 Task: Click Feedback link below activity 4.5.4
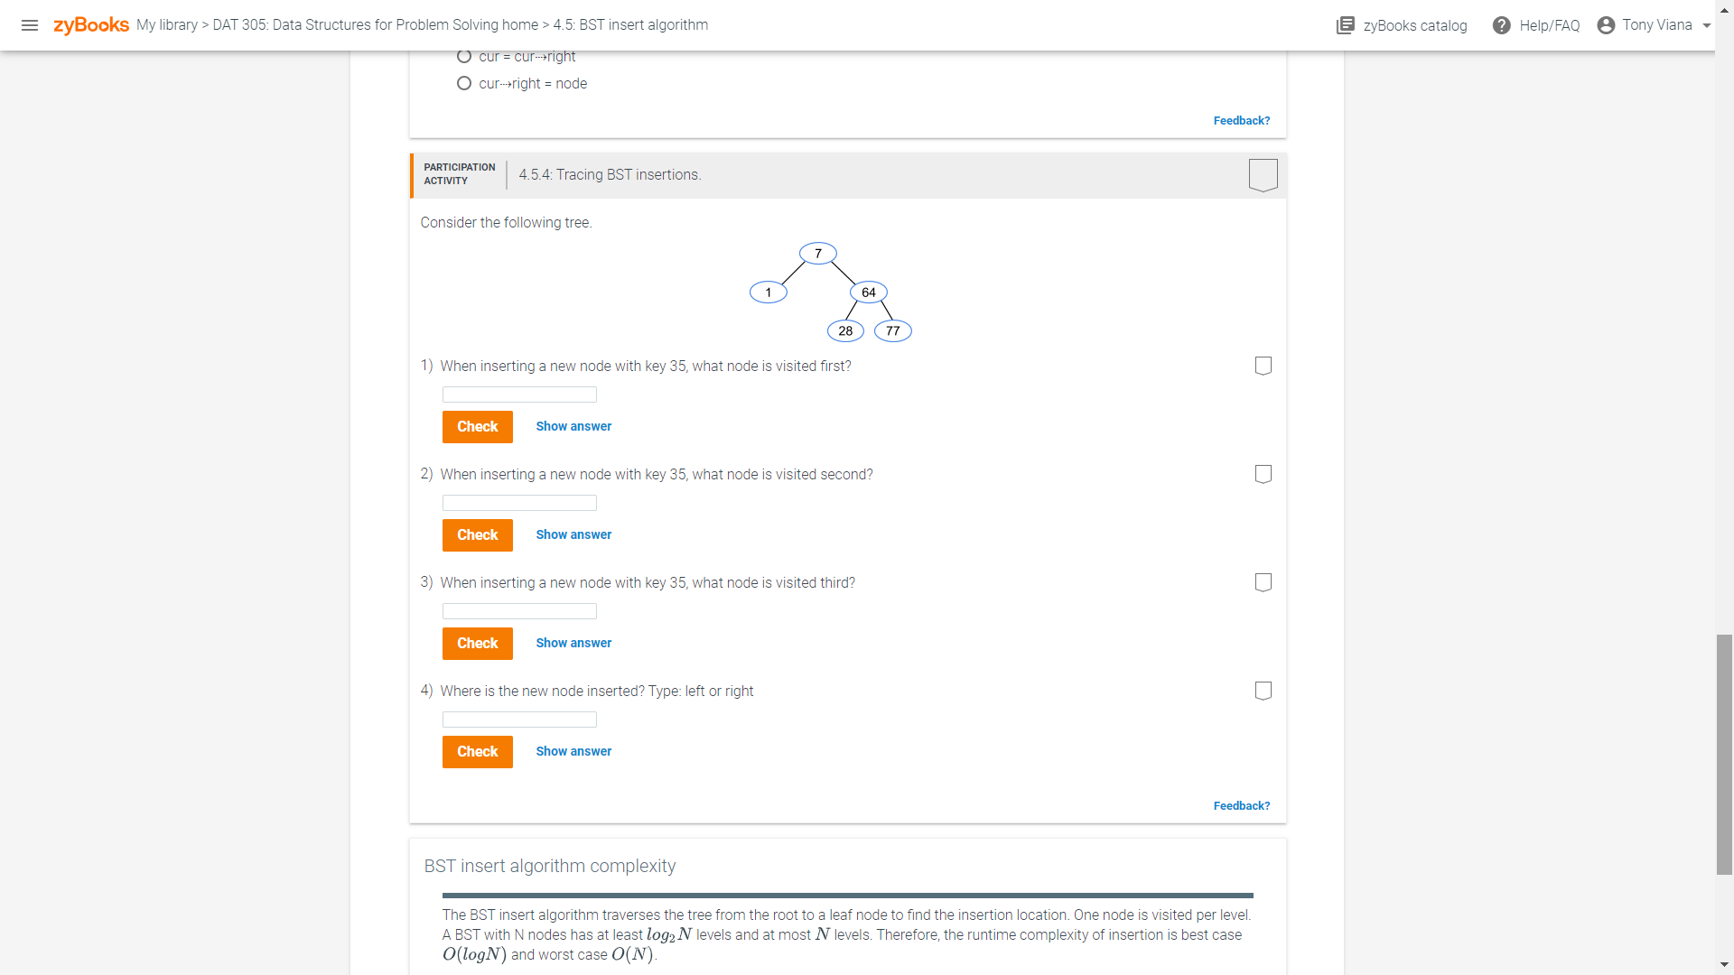click(1242, 806)
